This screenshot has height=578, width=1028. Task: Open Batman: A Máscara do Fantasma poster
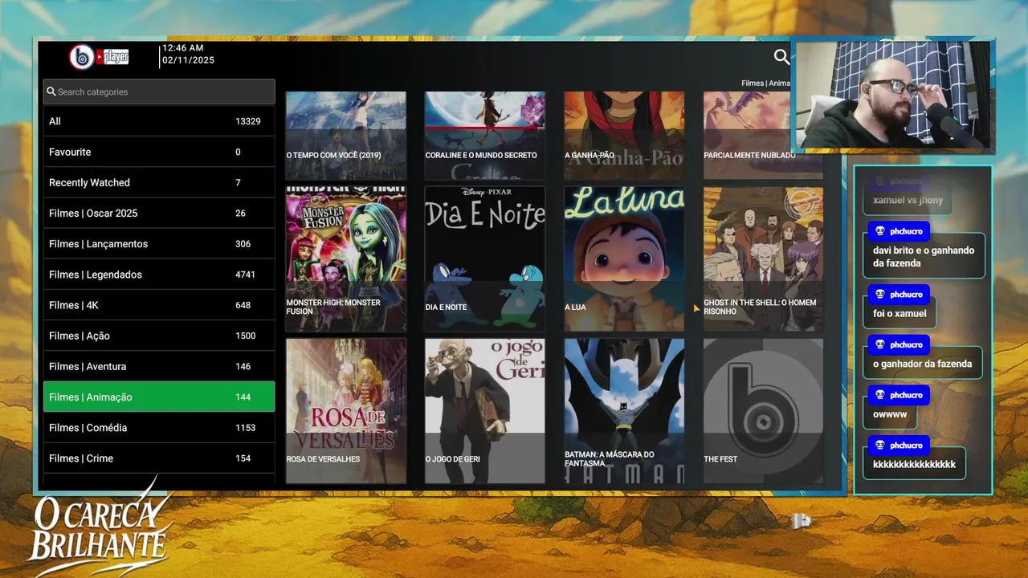(x=624, y=411)
